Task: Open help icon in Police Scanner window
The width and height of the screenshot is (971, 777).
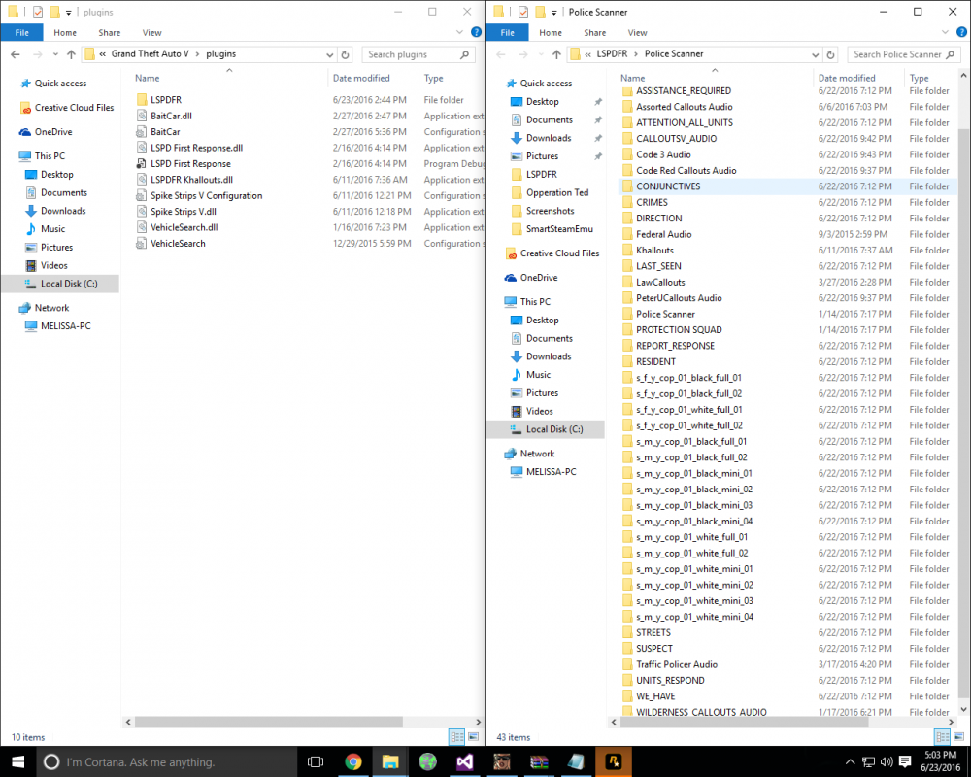Action: coord(961,32)
